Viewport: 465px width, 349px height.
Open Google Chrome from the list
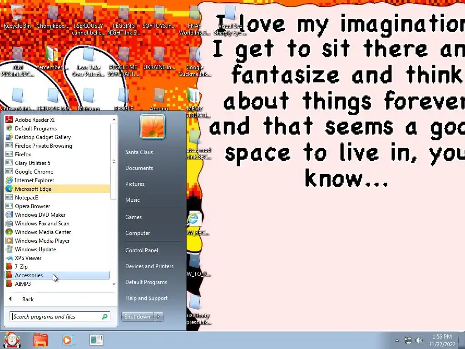57,171
